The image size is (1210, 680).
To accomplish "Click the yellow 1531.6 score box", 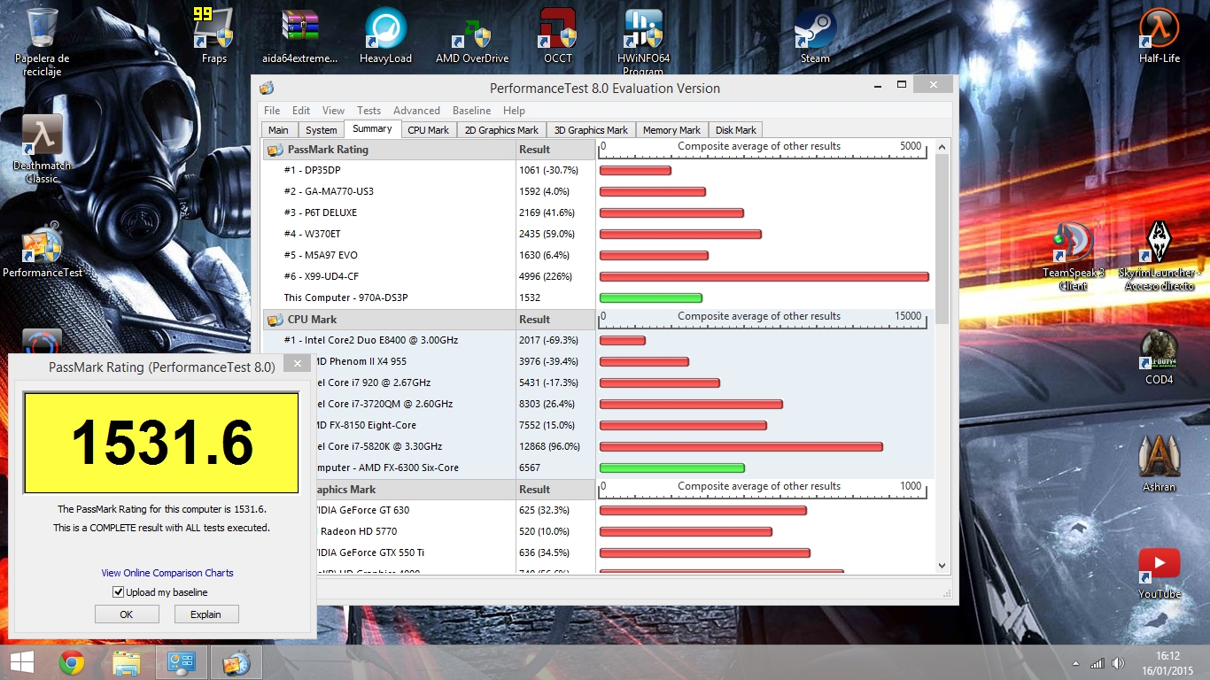I will coord(161,443).
